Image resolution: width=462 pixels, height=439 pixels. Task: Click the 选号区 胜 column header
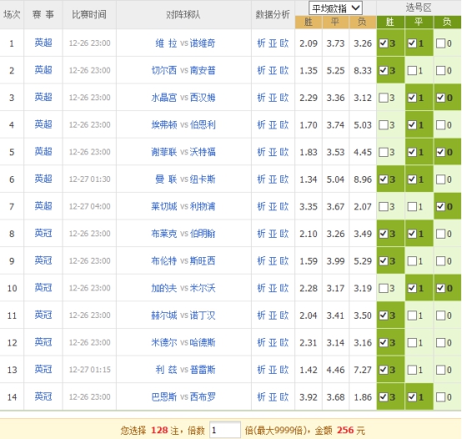point(390,22)
